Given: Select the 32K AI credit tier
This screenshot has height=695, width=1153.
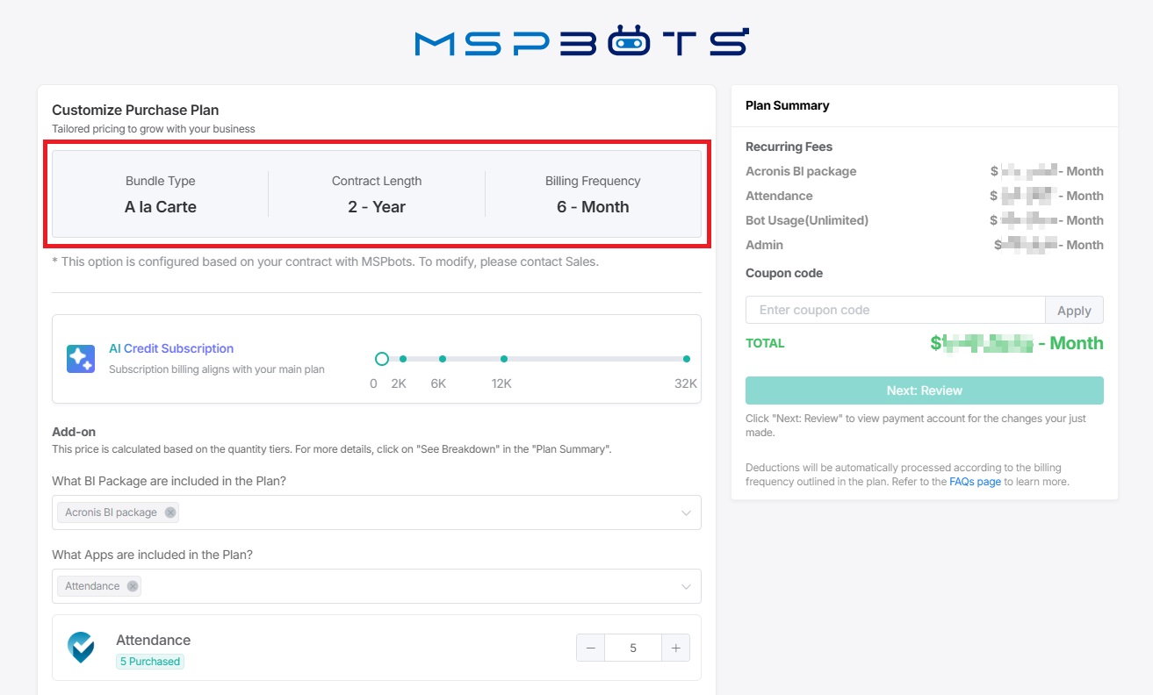Looking at the screenshot, I should [686, 359].
